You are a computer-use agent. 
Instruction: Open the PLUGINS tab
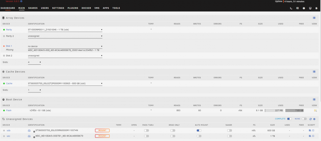coord(73,8)
